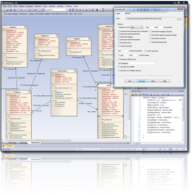
Task: Click Source Code toolbar dropdown arrow
Action: click(x=164, y=95)
